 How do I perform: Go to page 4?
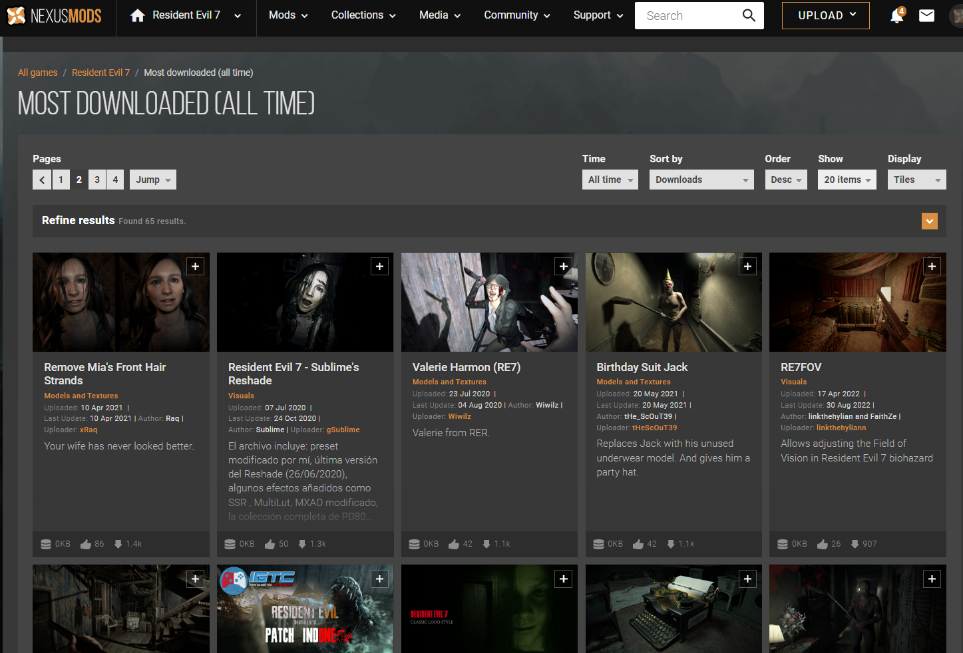pyautogui.click(x=115, y=180)
